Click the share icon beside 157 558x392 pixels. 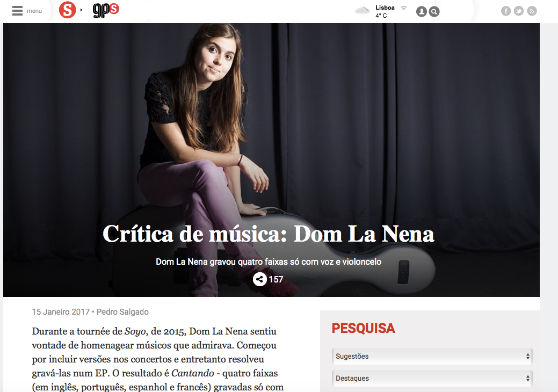click(260, 279)
